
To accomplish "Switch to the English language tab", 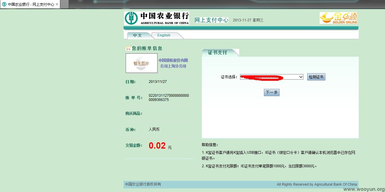I will (164, 35).
